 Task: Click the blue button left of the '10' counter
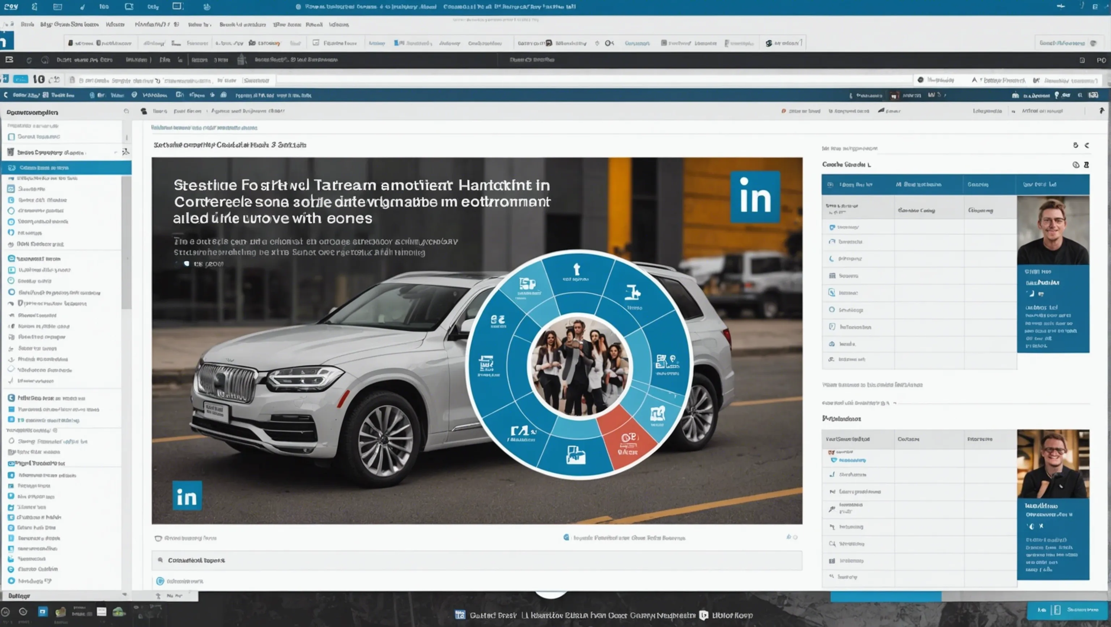(21, 79)
